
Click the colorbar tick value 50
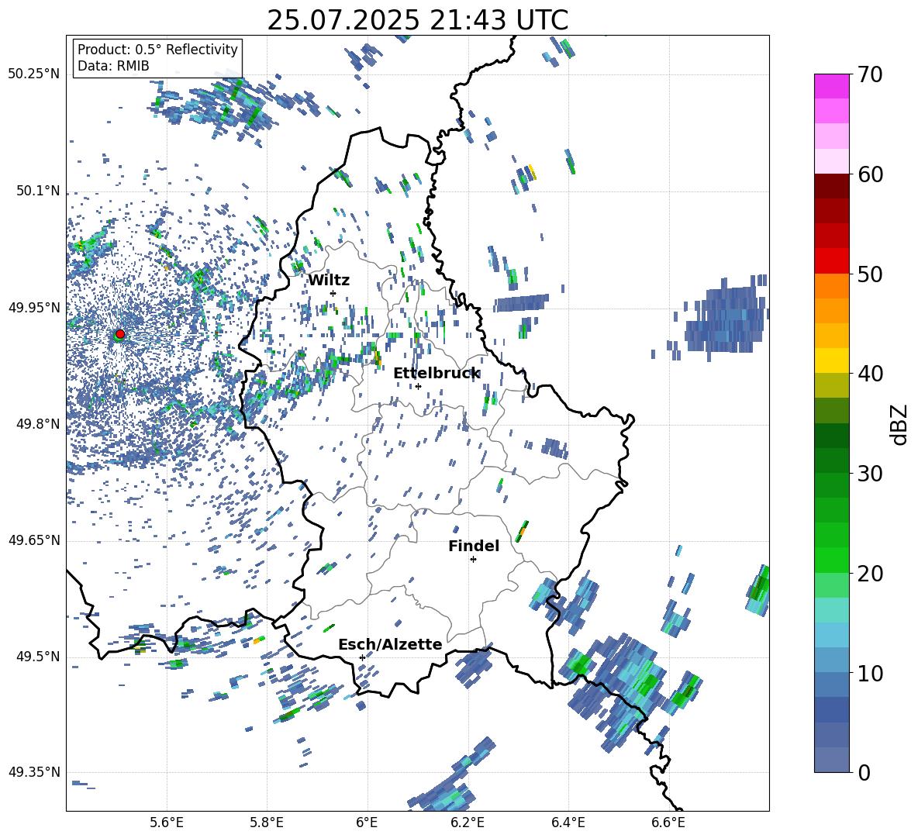coord(870,274)
